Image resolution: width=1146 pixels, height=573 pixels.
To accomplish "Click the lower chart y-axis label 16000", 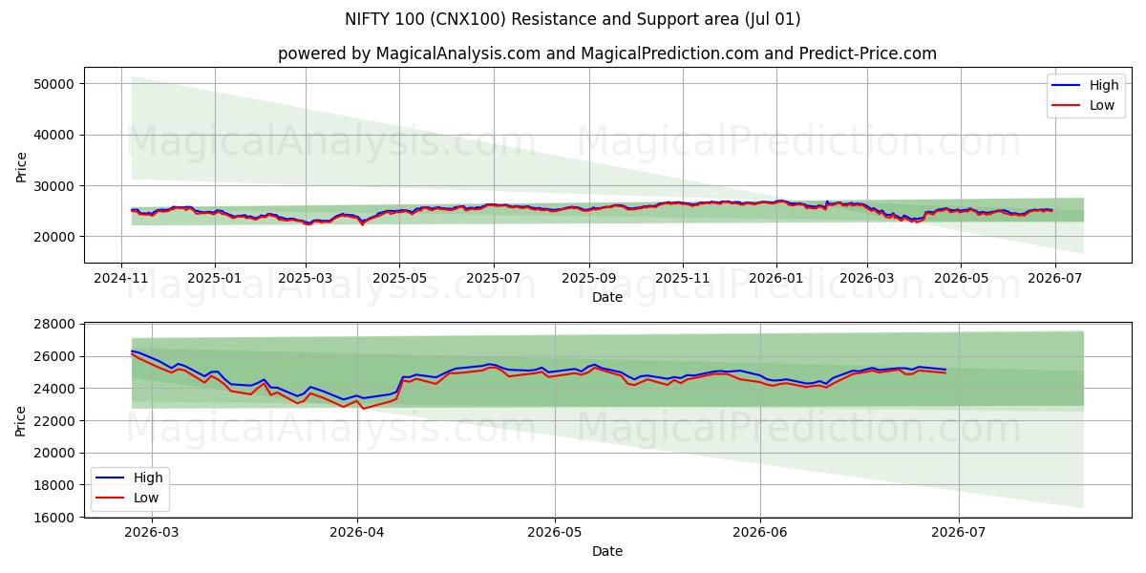I will 56,518.
